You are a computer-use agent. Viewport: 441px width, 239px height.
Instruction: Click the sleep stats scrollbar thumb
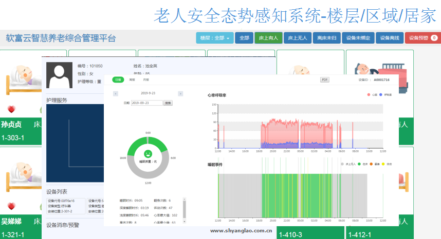pyautogui.click(x=185, y=210)
